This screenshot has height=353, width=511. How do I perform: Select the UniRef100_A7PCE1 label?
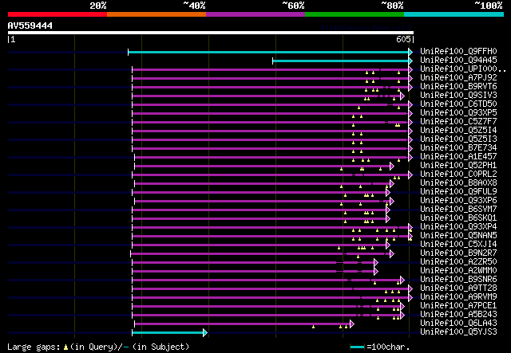click(458, 306)
